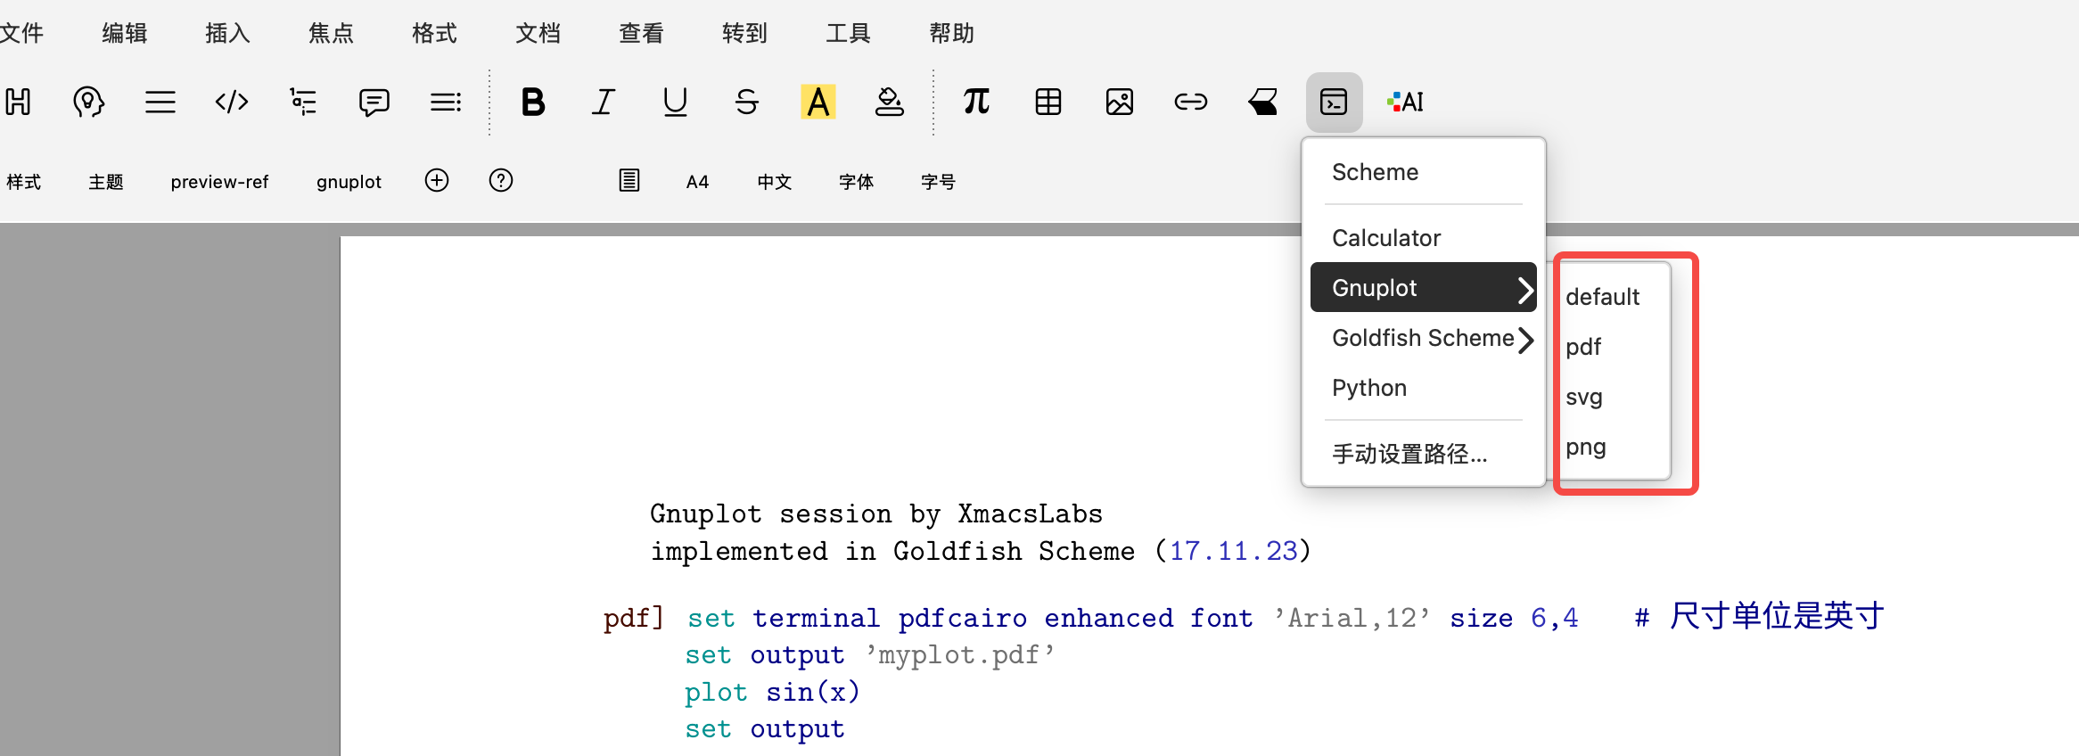Open the A4 page size dropdown
The width and height of the screenshot is (2079, 756).
point(697,182)
